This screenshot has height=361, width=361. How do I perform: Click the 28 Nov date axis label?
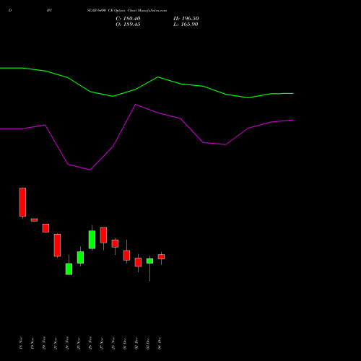(113, 343)
